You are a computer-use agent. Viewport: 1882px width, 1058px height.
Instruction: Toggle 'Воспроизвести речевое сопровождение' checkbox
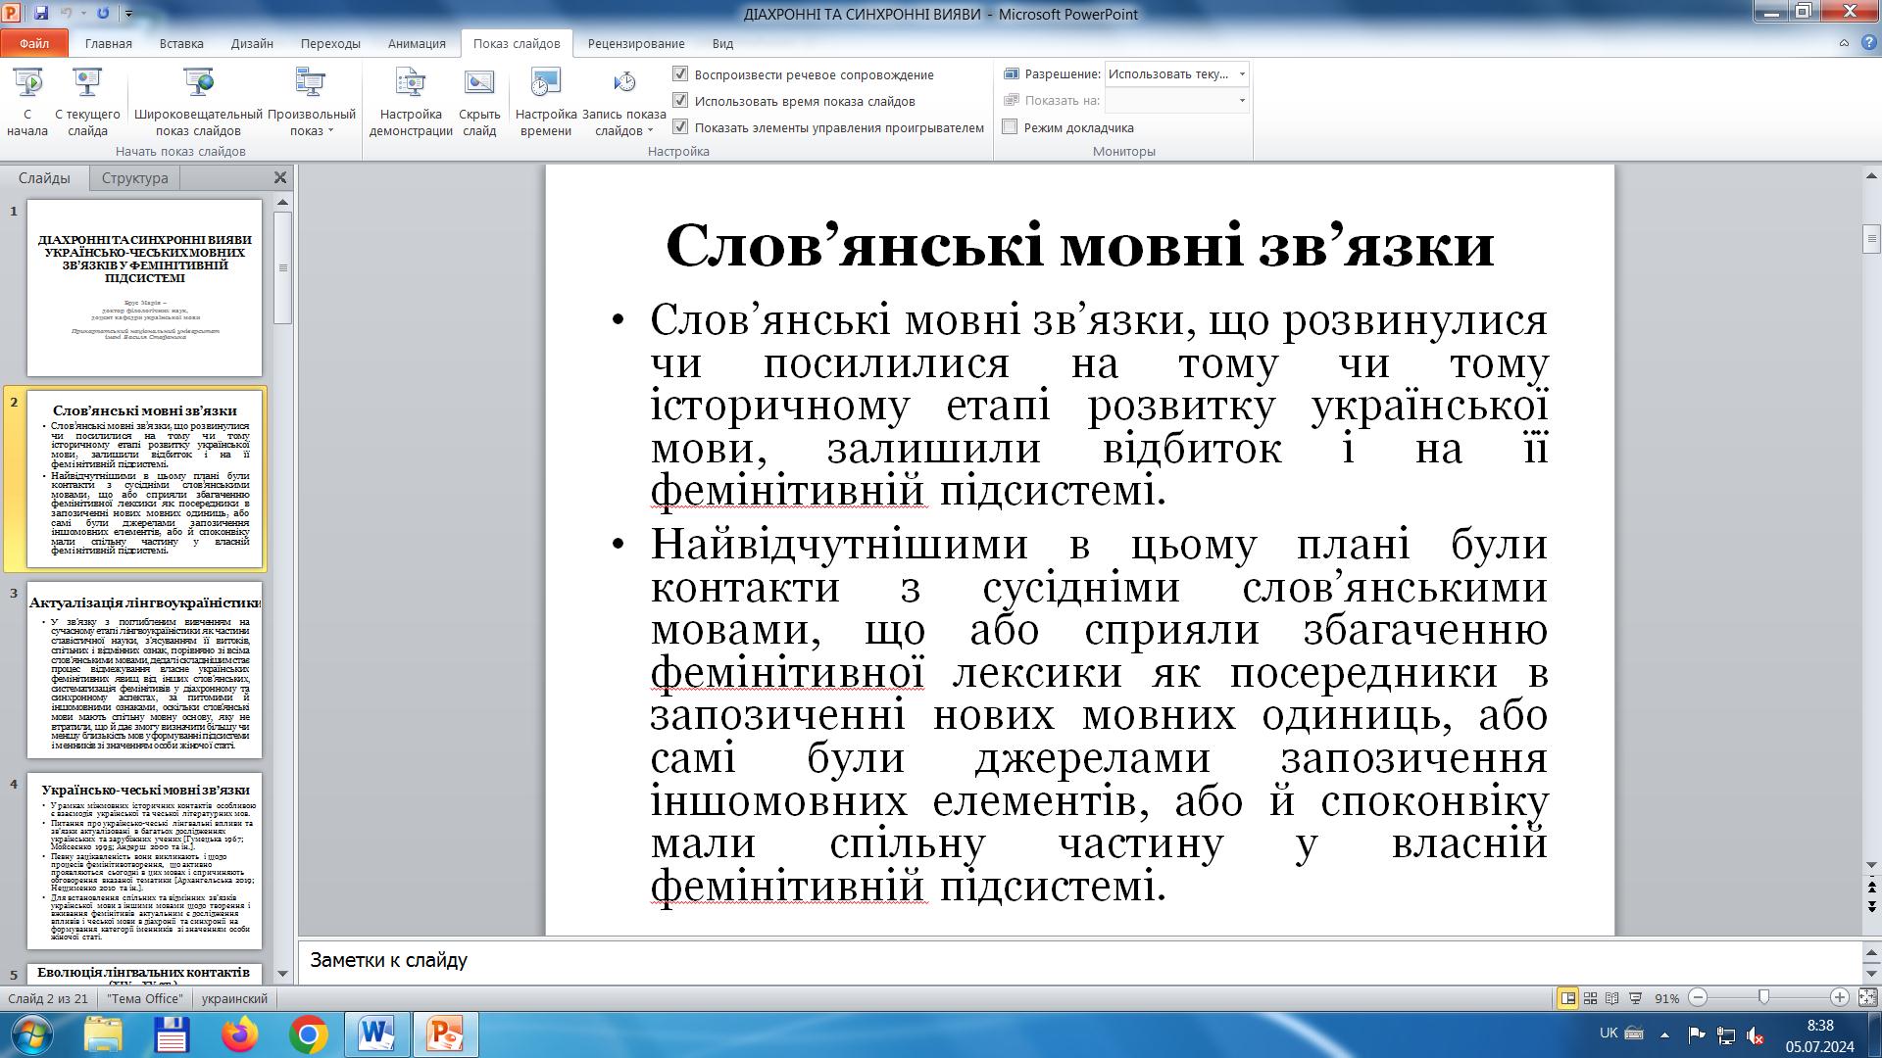[680, 74]
